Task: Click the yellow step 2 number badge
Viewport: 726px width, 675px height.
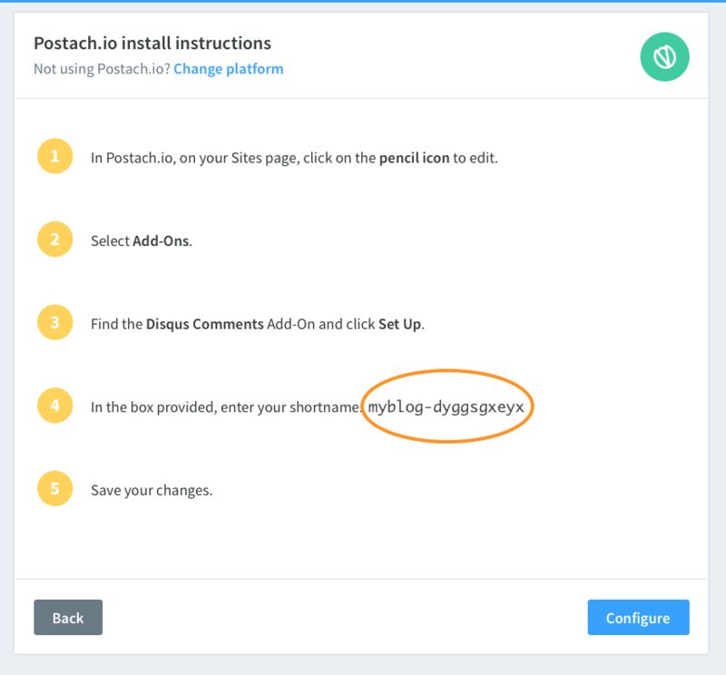Action: tap(55, 240)
